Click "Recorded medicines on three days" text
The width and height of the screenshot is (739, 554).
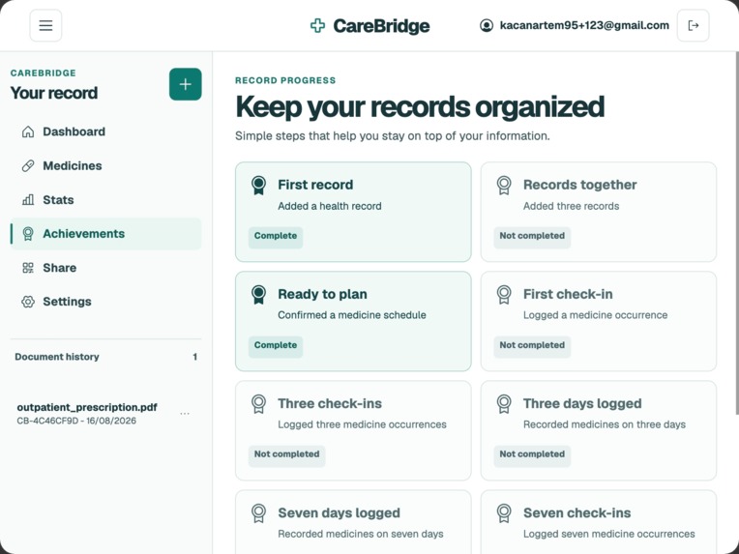coord(605,424)
